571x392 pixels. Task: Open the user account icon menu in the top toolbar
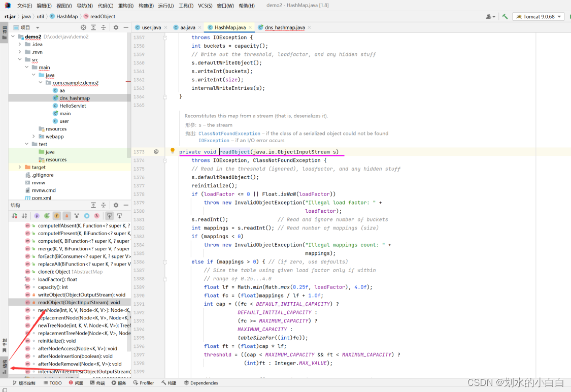click(490, 16)
